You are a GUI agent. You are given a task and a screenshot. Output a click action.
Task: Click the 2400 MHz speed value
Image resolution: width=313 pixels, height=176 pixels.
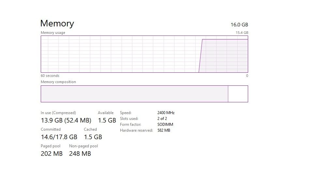166,113
